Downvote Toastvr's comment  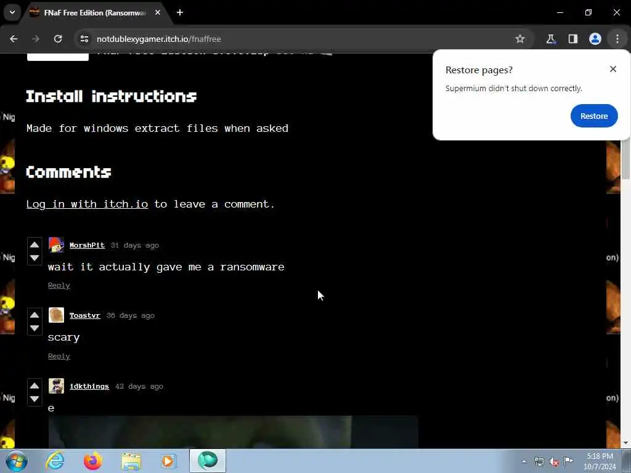click(35, 328)
